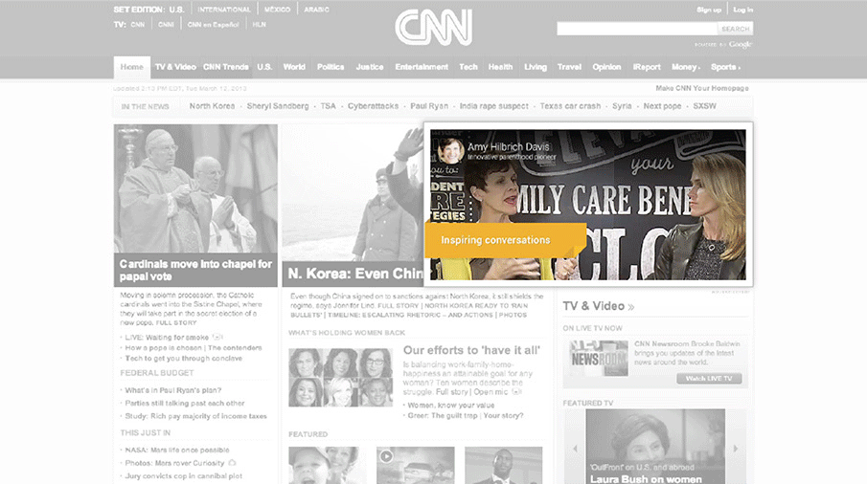Open N. Korea headline story

(x=356, y=274)
